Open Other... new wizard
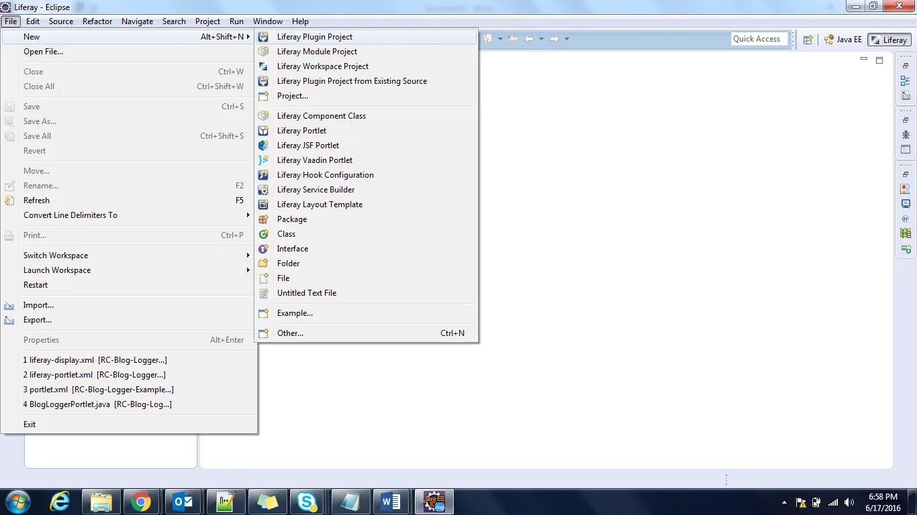This screenshot has width=917, height=515. pyautogui.click(x=366, y=333)
